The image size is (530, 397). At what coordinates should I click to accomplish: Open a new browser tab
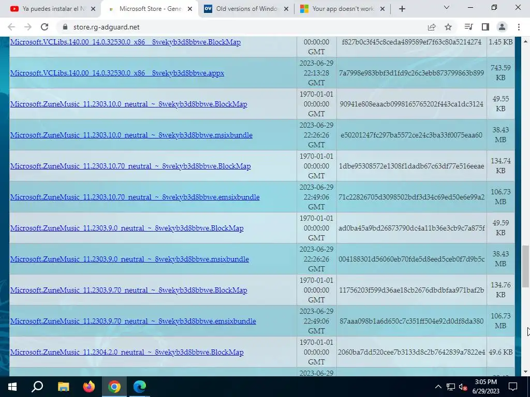[402, 9]
